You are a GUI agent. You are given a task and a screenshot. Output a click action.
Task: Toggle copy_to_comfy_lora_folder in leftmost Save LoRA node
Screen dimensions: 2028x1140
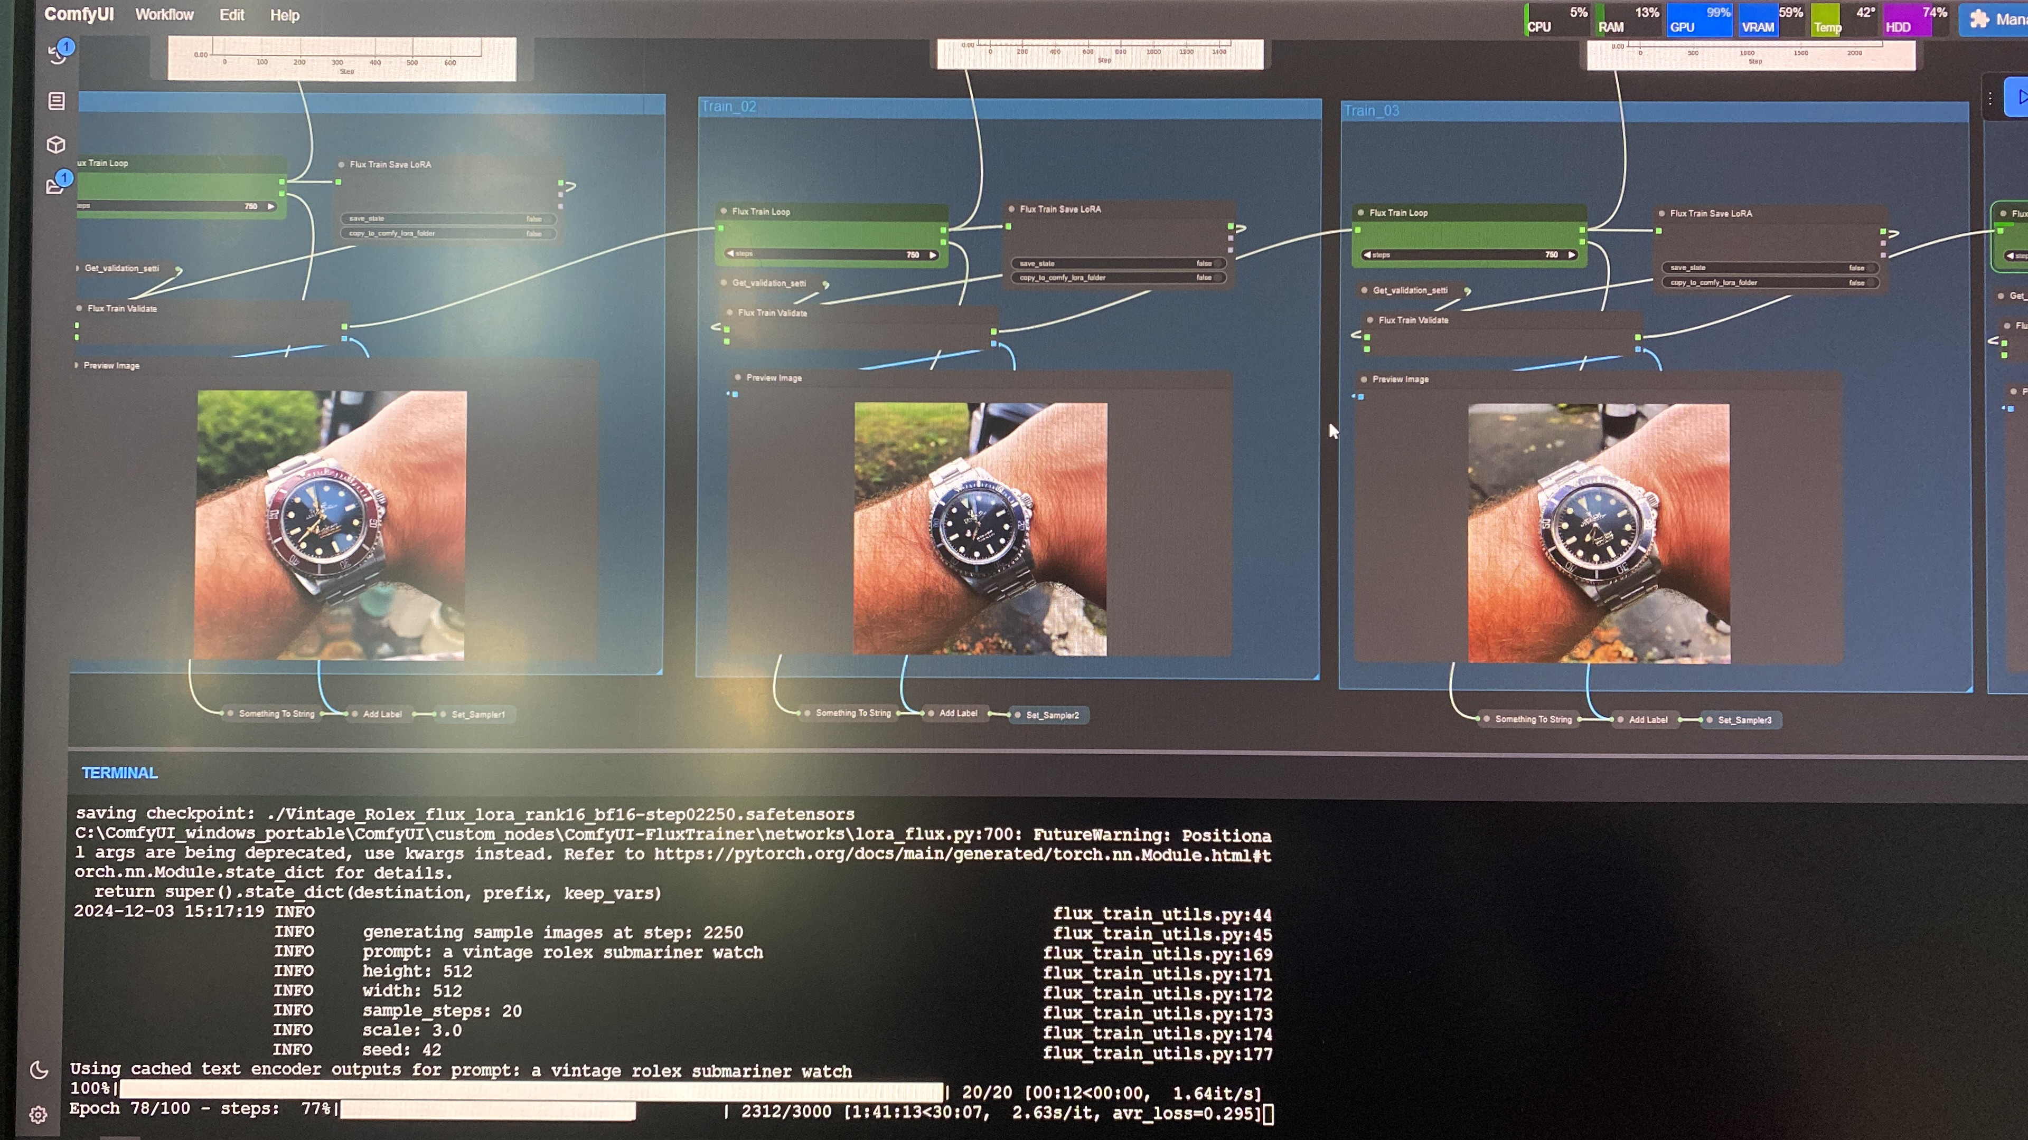(448, 234)
